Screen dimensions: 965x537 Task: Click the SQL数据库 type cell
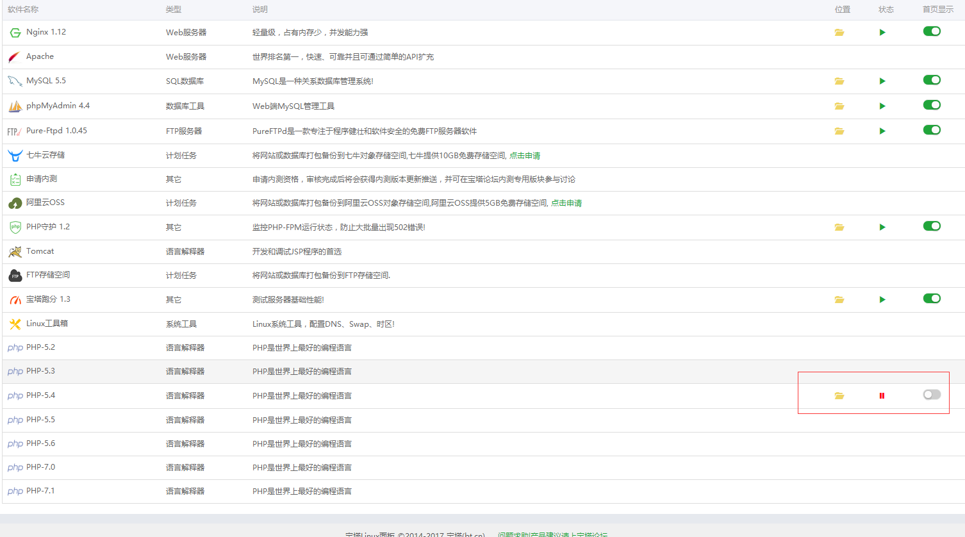click(x=185, y=81)
